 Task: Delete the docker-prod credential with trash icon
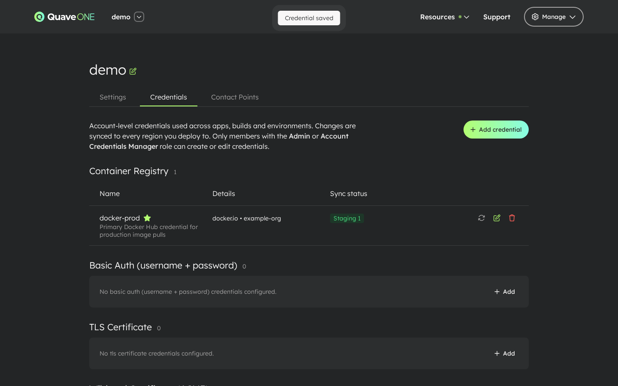coord(512,218)
